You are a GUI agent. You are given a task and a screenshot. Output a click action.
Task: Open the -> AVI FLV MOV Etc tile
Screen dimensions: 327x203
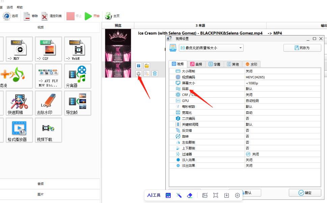(x=48, y=76)
